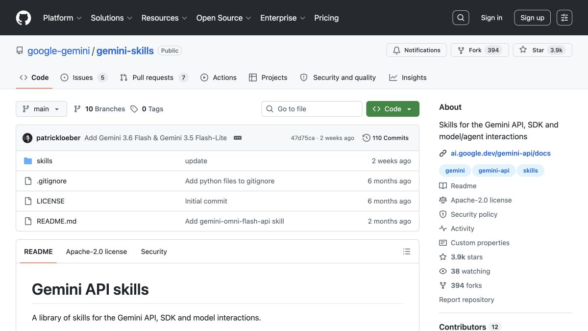588x331 pixels.
Task: Open the Insights tab
Action: tap(408, 77)
